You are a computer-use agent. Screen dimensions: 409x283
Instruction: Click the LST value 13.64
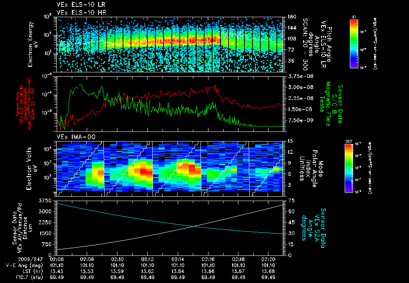[x=178, y=271]
